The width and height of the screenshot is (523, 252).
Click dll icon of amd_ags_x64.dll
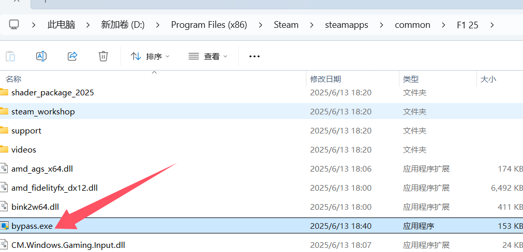[x=4, y=169]
